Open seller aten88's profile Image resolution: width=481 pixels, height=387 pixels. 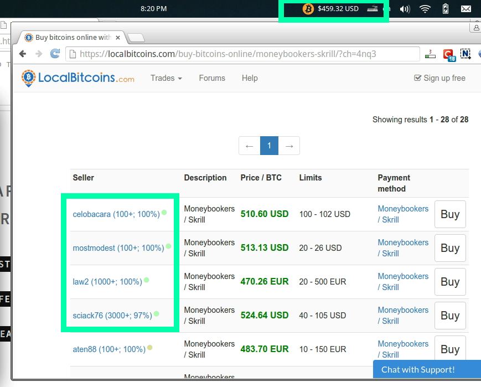pos(109,349)
